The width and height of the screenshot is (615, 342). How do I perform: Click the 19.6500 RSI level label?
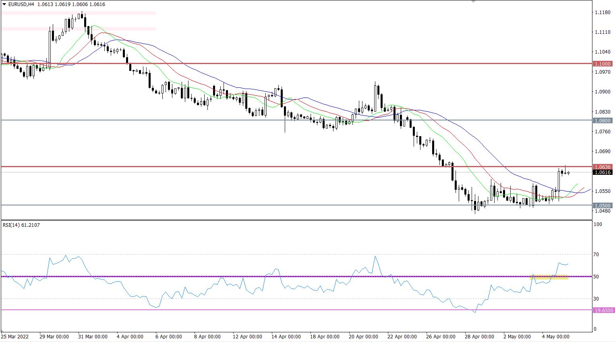click(x=604, y=310)
